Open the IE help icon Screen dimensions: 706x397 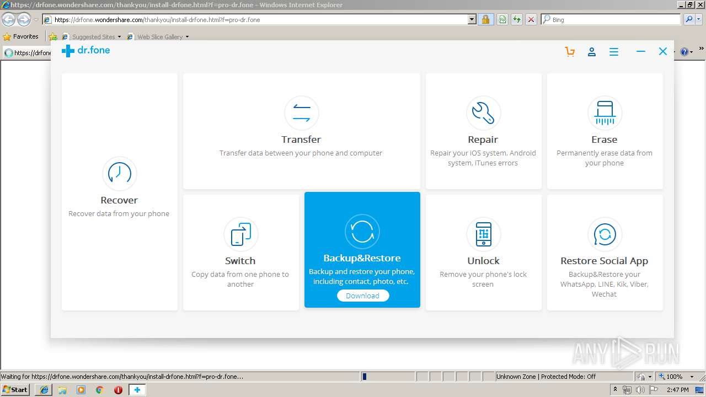pos(684,52)
